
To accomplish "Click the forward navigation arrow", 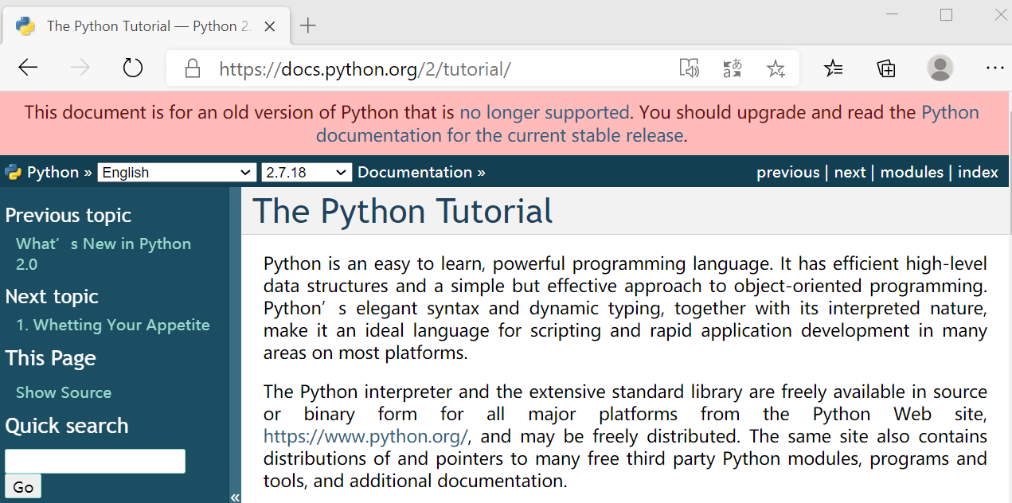I will 80,68.
